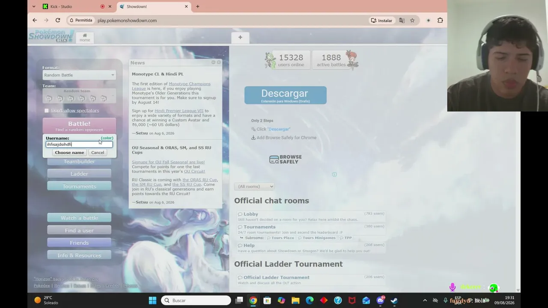The width and height of the screenshot is (548, 308).
Task: Switch to the Kick - Studio tab
Action: [61, 6]
